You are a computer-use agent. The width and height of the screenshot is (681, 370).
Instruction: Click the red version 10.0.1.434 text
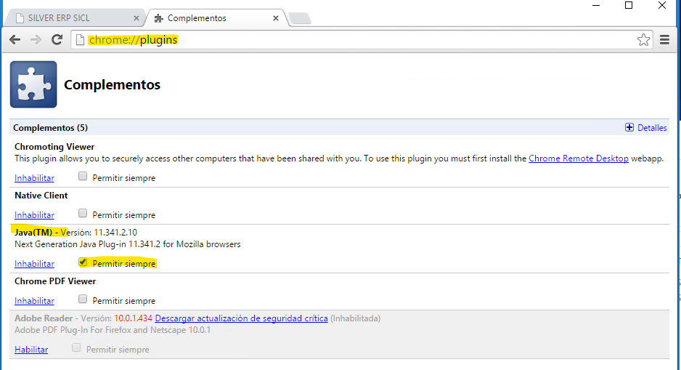click(134, 318)
